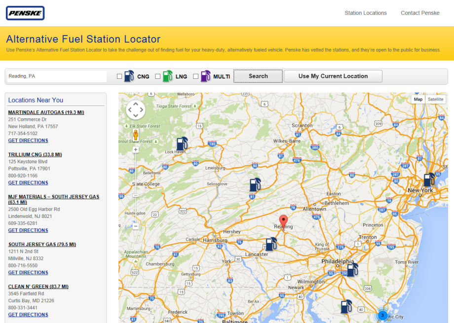This screenshot has width=454, height=323.
Task: Click the Penske logo
Action: pyautogui.click(x=25, y=13)
